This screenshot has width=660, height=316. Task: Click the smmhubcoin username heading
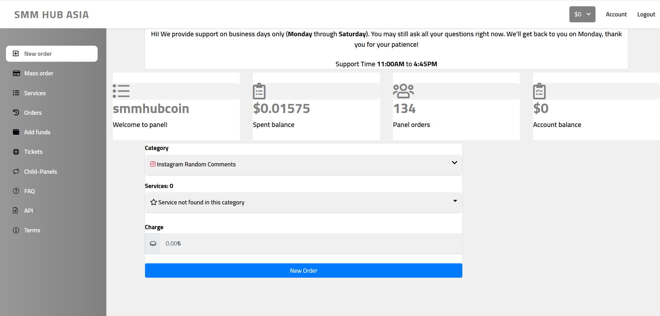(x=151, y=108)
